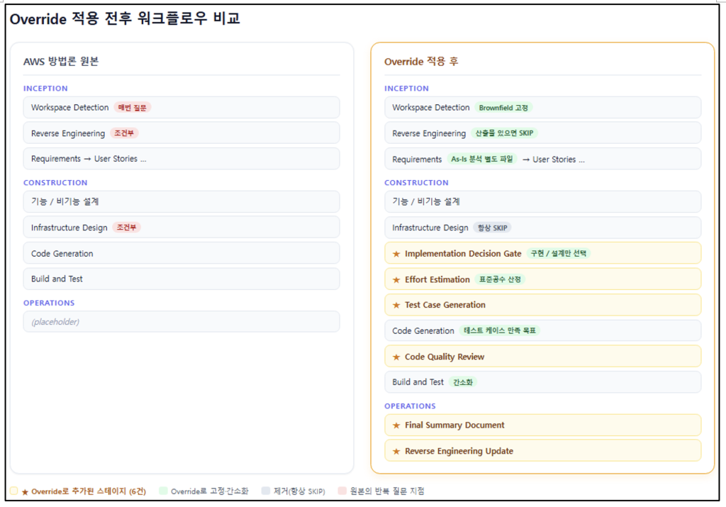Click the '구현 / 설계만 선택' badge
The image size is (726, 507).
tap(559, 253)
